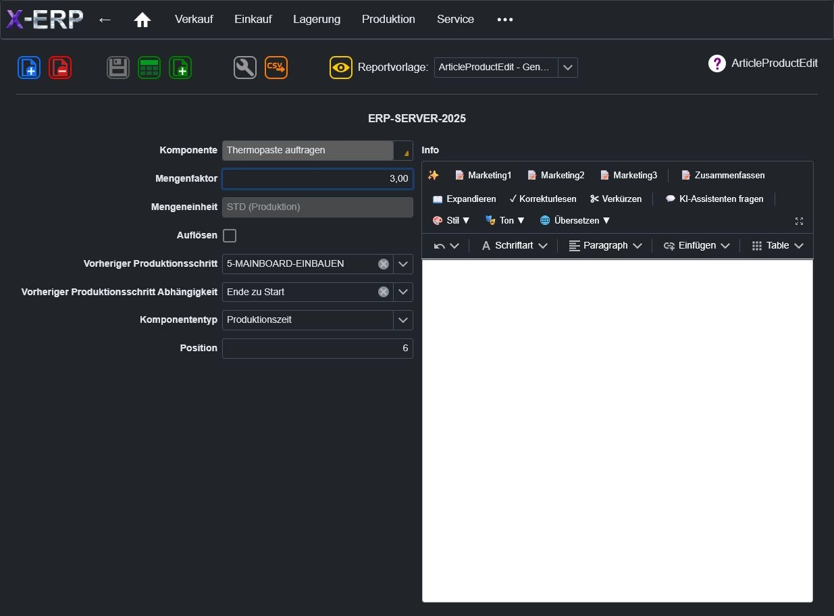Click the Marketing1 button
Screen dimensions: 834x616
(x=483, y=175)
